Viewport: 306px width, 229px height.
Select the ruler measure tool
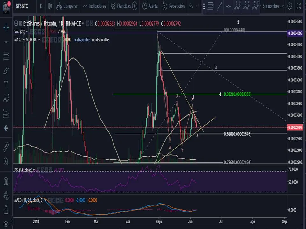pos(6,147)
